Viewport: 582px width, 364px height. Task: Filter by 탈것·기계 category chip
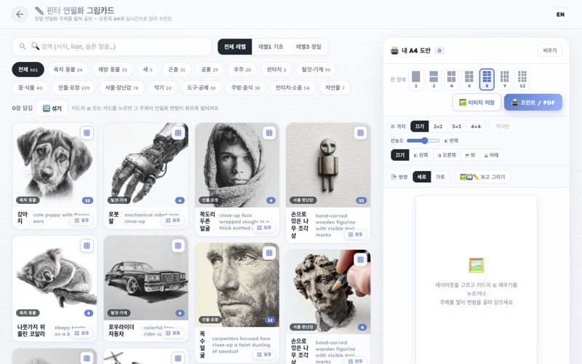[316, 69]
